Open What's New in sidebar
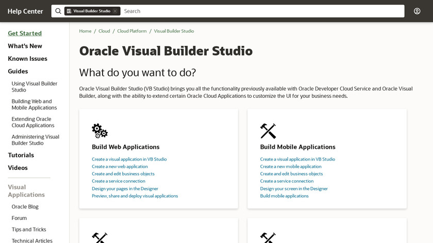This screenshot has width=433, height=243. [x=25, y=46]
